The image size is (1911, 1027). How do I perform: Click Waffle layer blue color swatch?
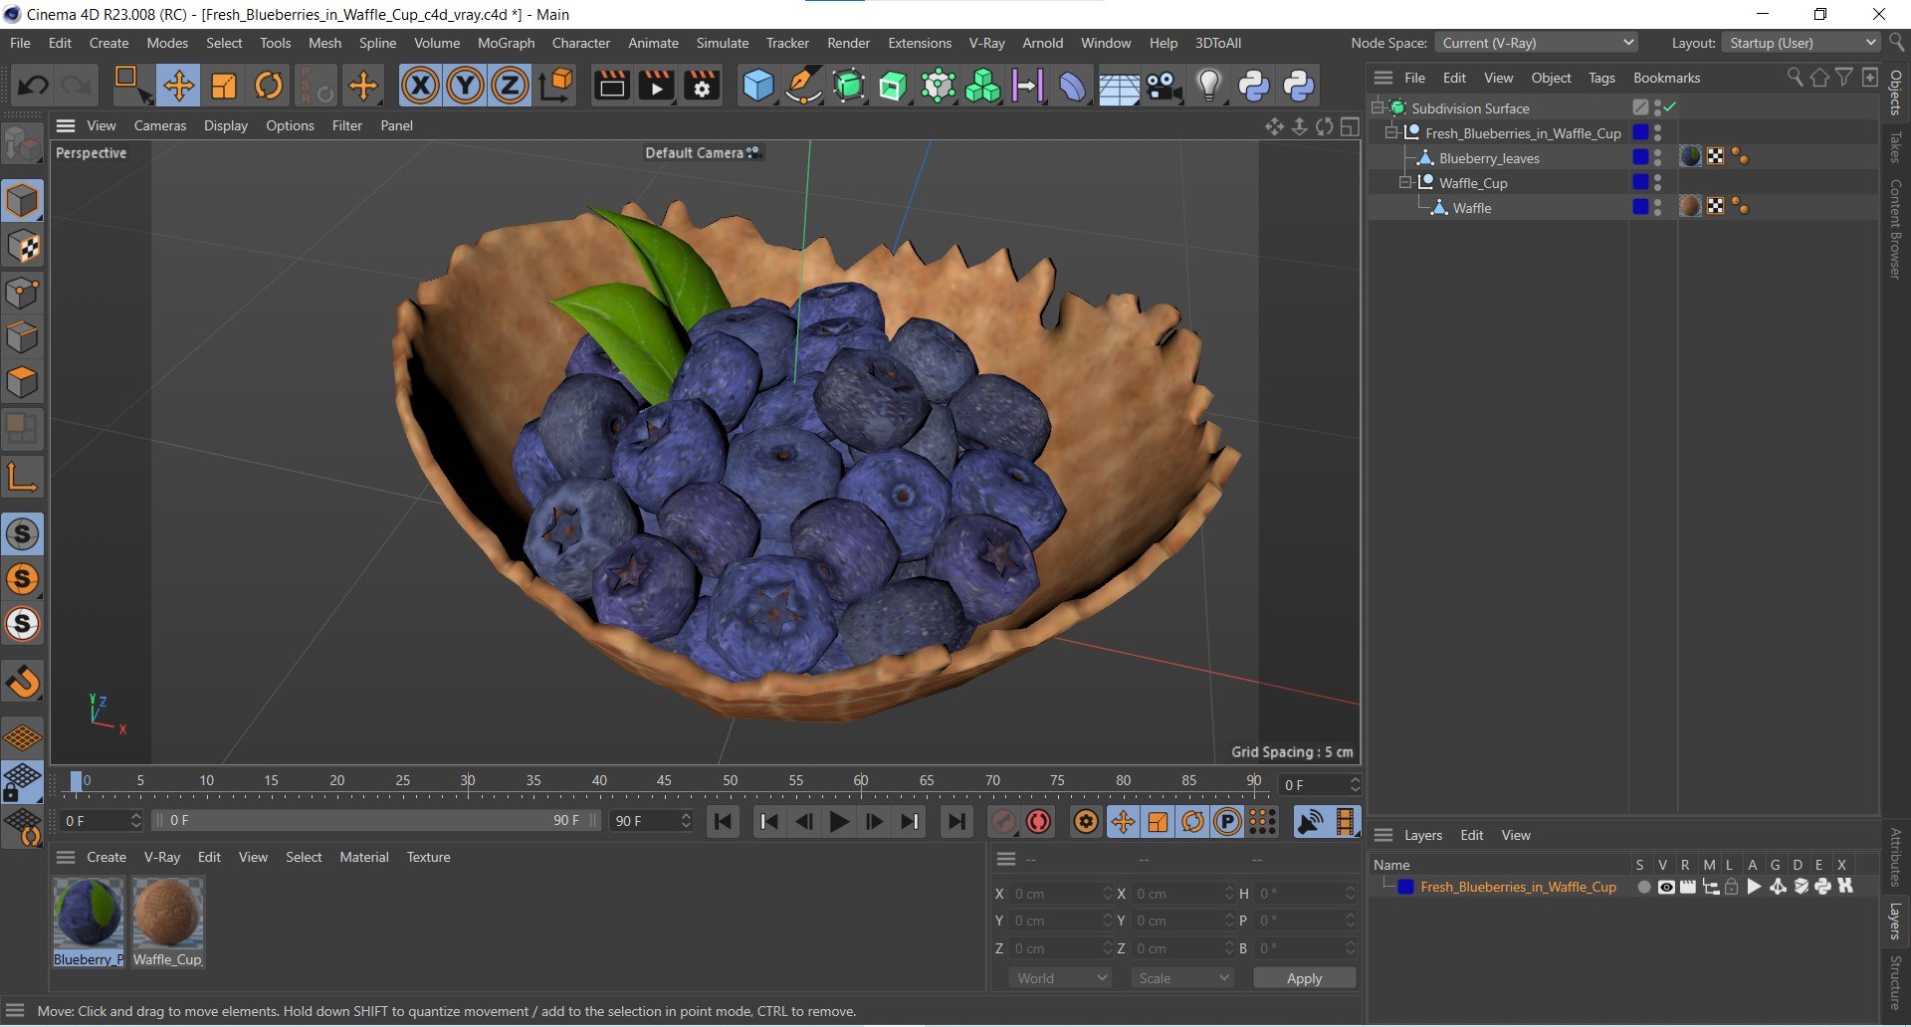(1640, 207)
